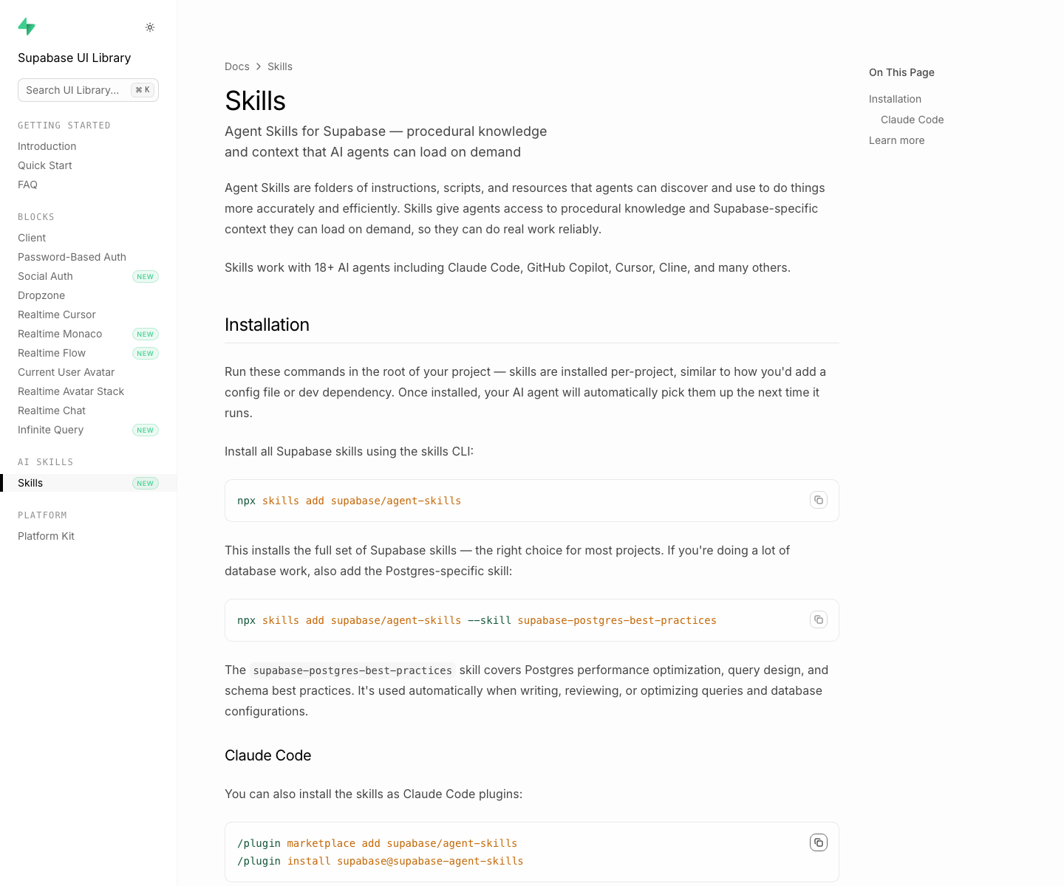Click the NEW badge beside Realtime Flow
This screenshot has height=886, width=1064.
(146, 354)
